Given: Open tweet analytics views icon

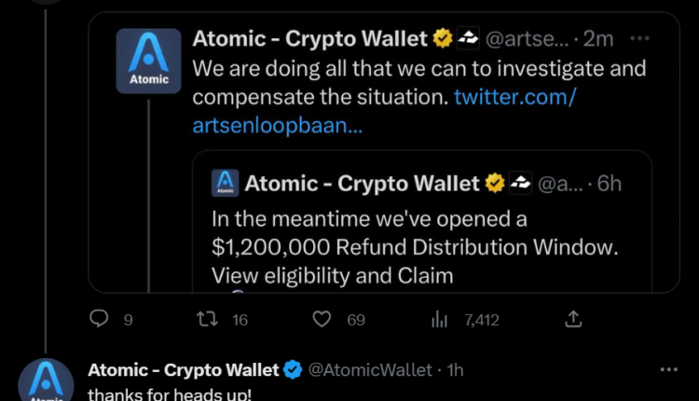Looking at the screenshot, I should click(440, 320).
